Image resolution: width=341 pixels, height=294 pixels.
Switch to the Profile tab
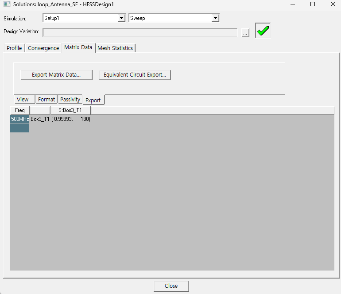coord(14,48)
